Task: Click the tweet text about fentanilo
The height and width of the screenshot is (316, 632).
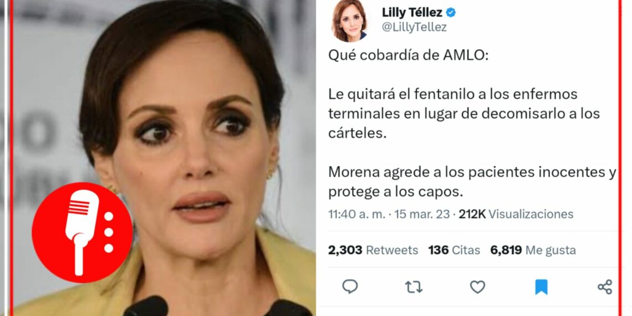Action: click(x=464, y=114)
